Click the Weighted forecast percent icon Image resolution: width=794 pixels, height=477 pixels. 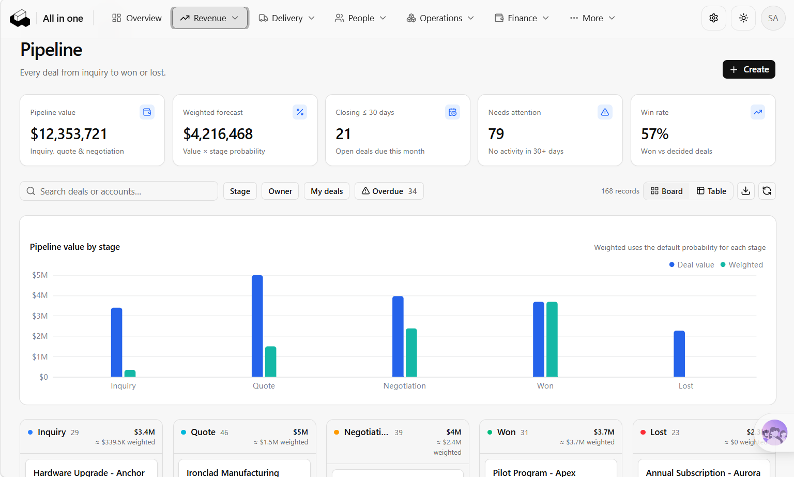[x=300, y=112]
